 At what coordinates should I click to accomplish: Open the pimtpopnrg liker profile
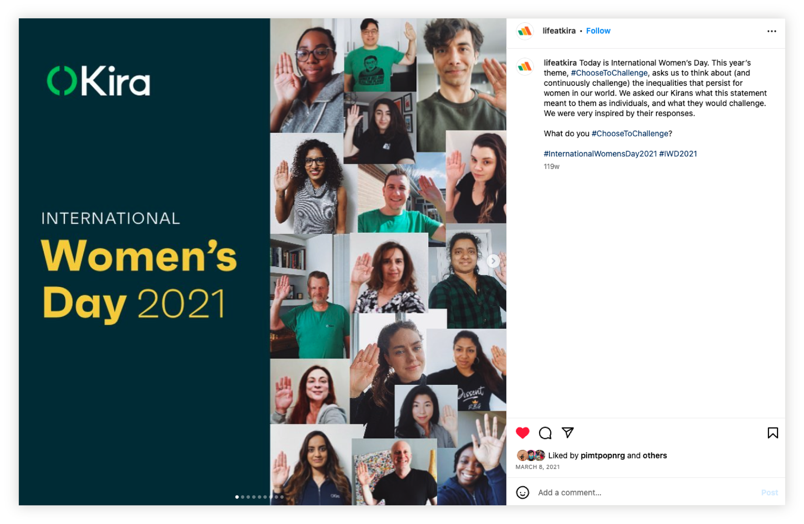(x=602, y=456)
